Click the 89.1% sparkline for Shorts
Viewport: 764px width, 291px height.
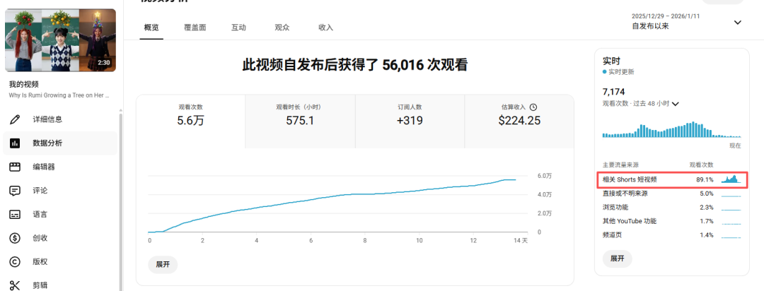point(731,179)
